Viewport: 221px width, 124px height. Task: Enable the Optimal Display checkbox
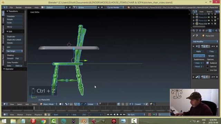208,66
